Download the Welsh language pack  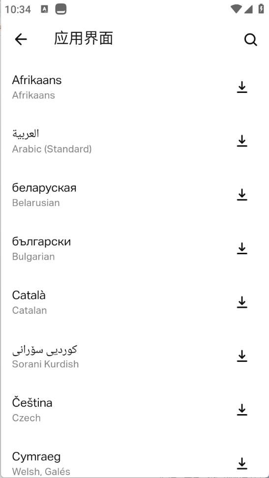pos(242,463)
